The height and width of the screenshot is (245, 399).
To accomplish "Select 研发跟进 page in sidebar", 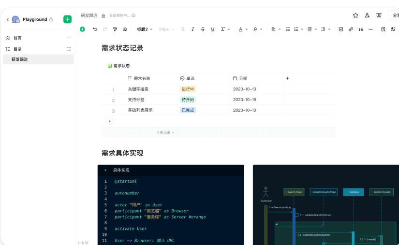I will point(20,59).
